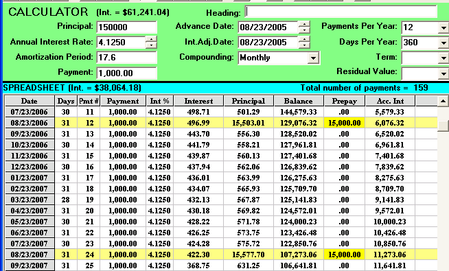Click the Prepay column header
This screenshot has width=449, height=271.
click(x=344, y=101)
